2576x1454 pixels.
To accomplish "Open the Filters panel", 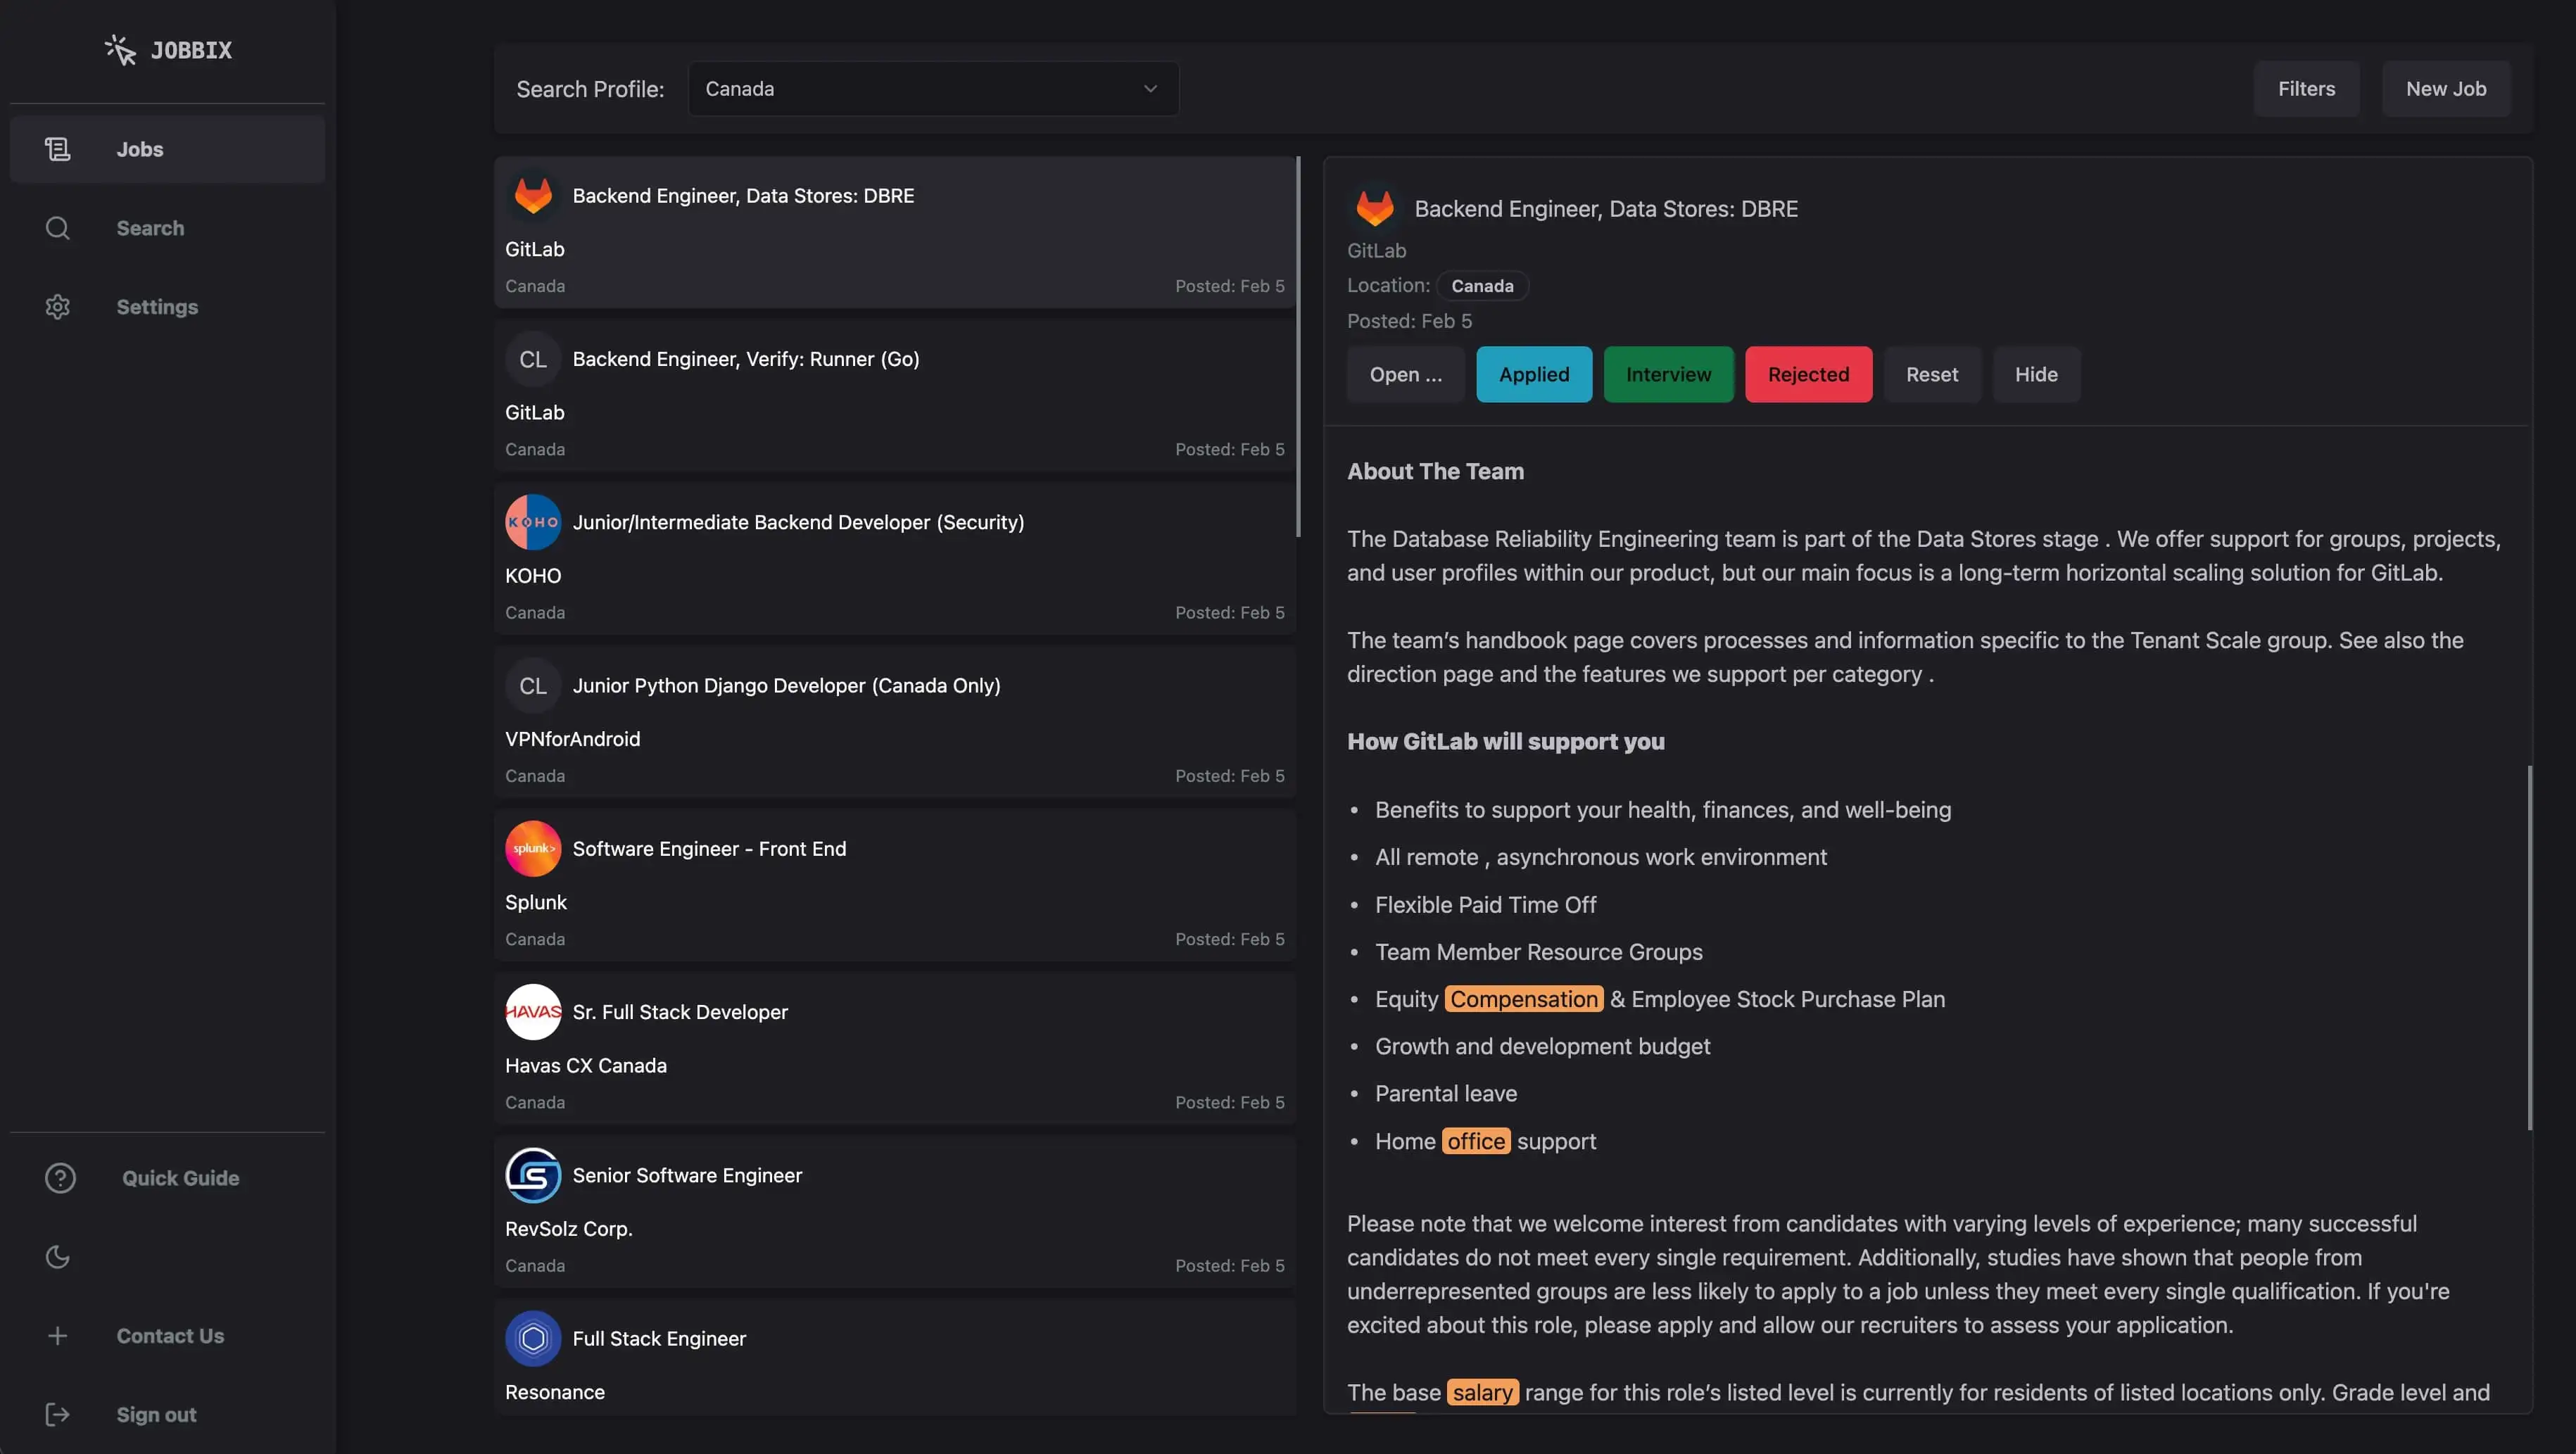I will click(2305, 89).
